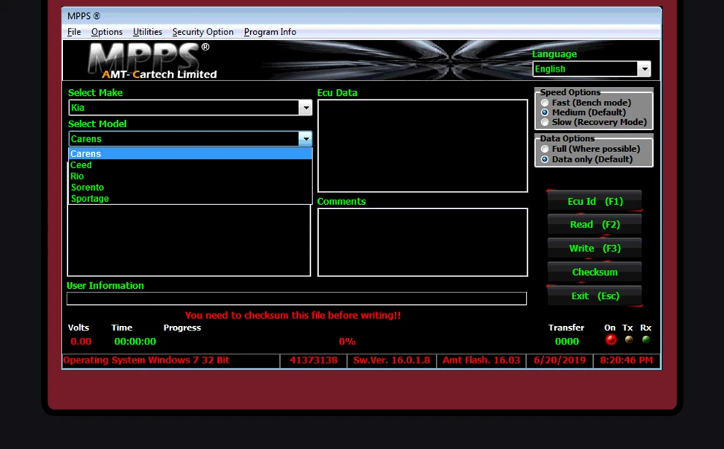The image size is (724, 449).
Task: Click the Read (F2) button
Action: click(595, 224)
